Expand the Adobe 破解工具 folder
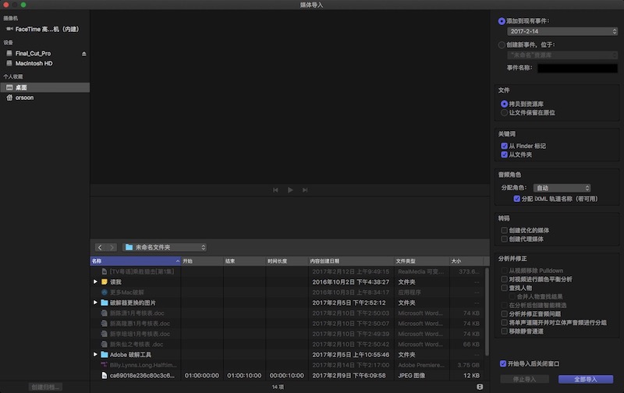Viewport: 624px width, 393px height. click(x=95, y=354)
